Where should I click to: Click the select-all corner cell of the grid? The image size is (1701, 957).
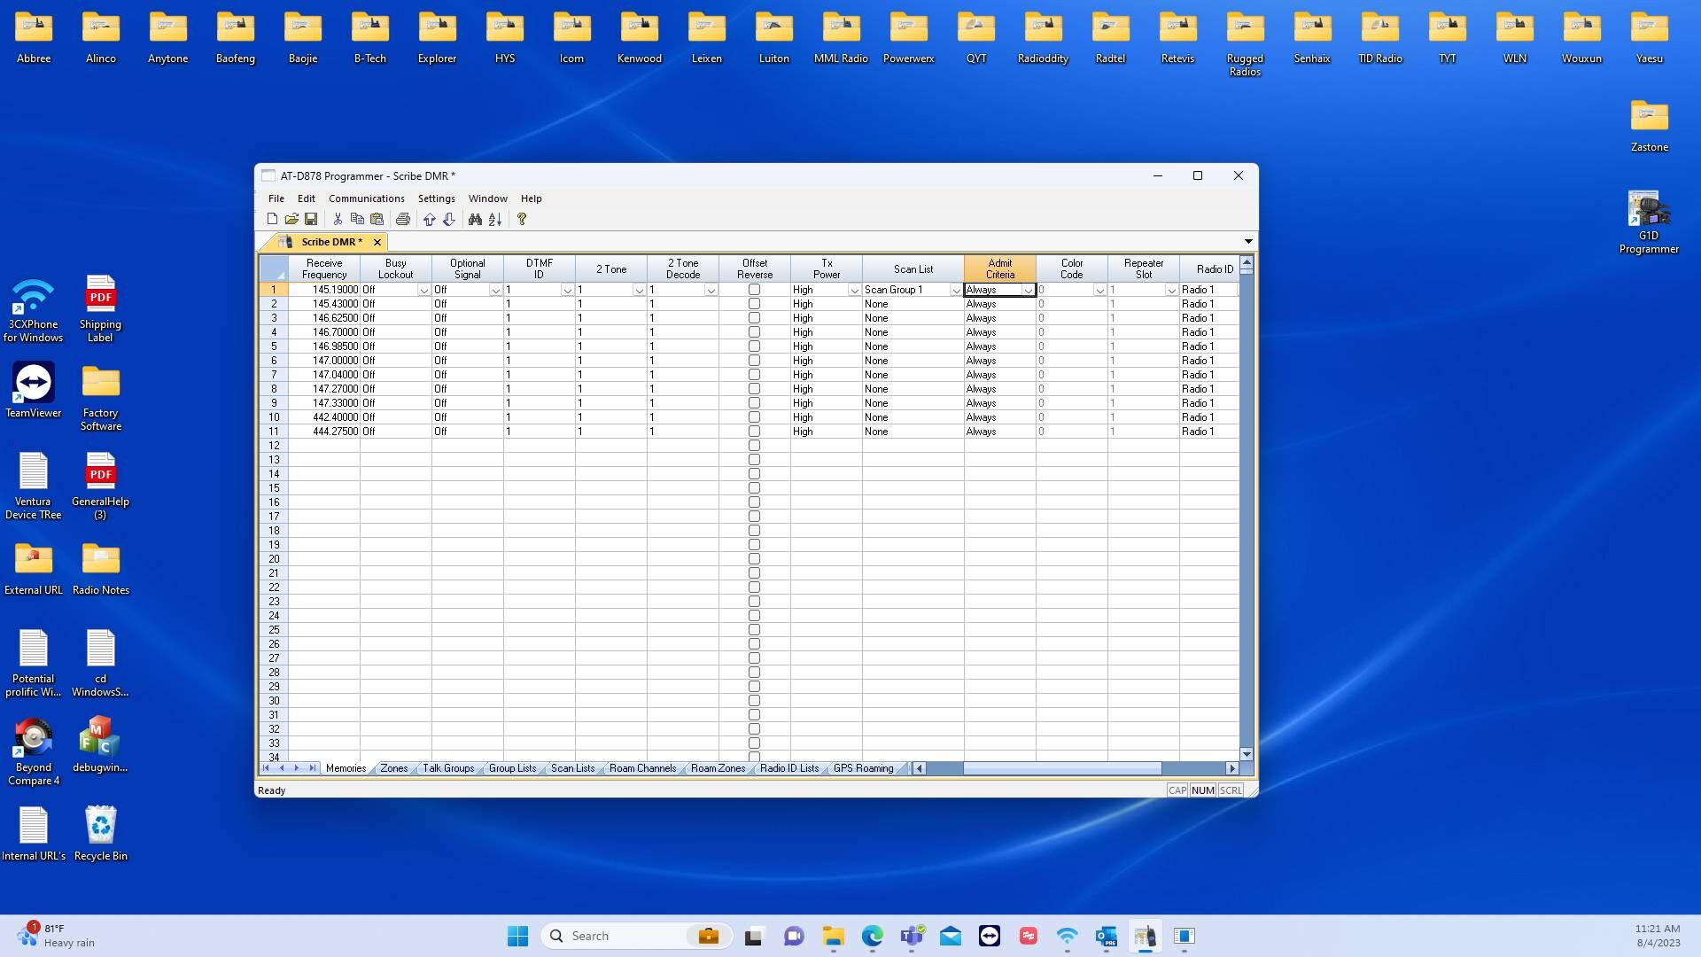(x=274, y=268)
